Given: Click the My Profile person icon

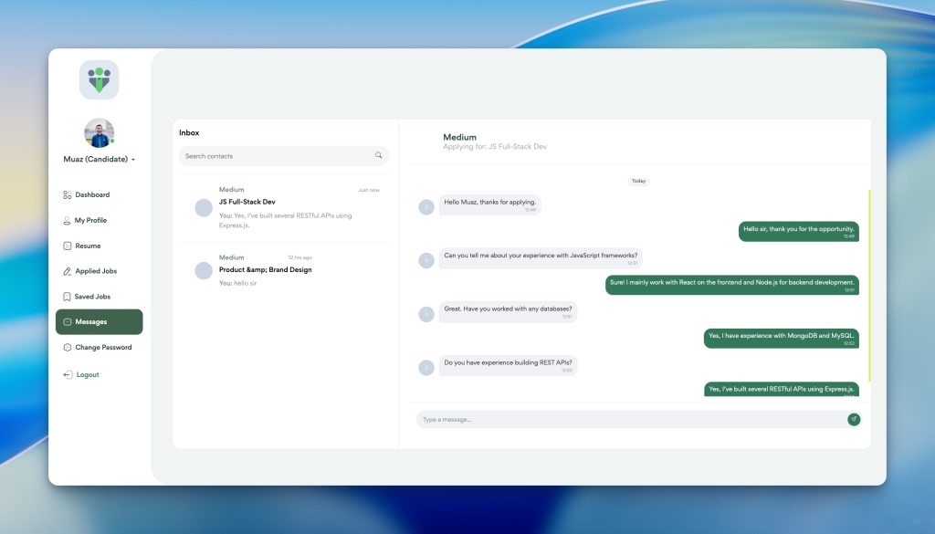Looking at the screenshot, I should click(x=67, y=220).
